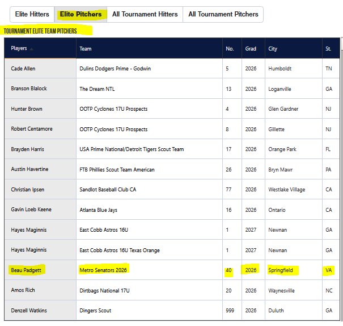Click jersey number 77
Screen dimensions: 343x326
(x=228, y=190)
